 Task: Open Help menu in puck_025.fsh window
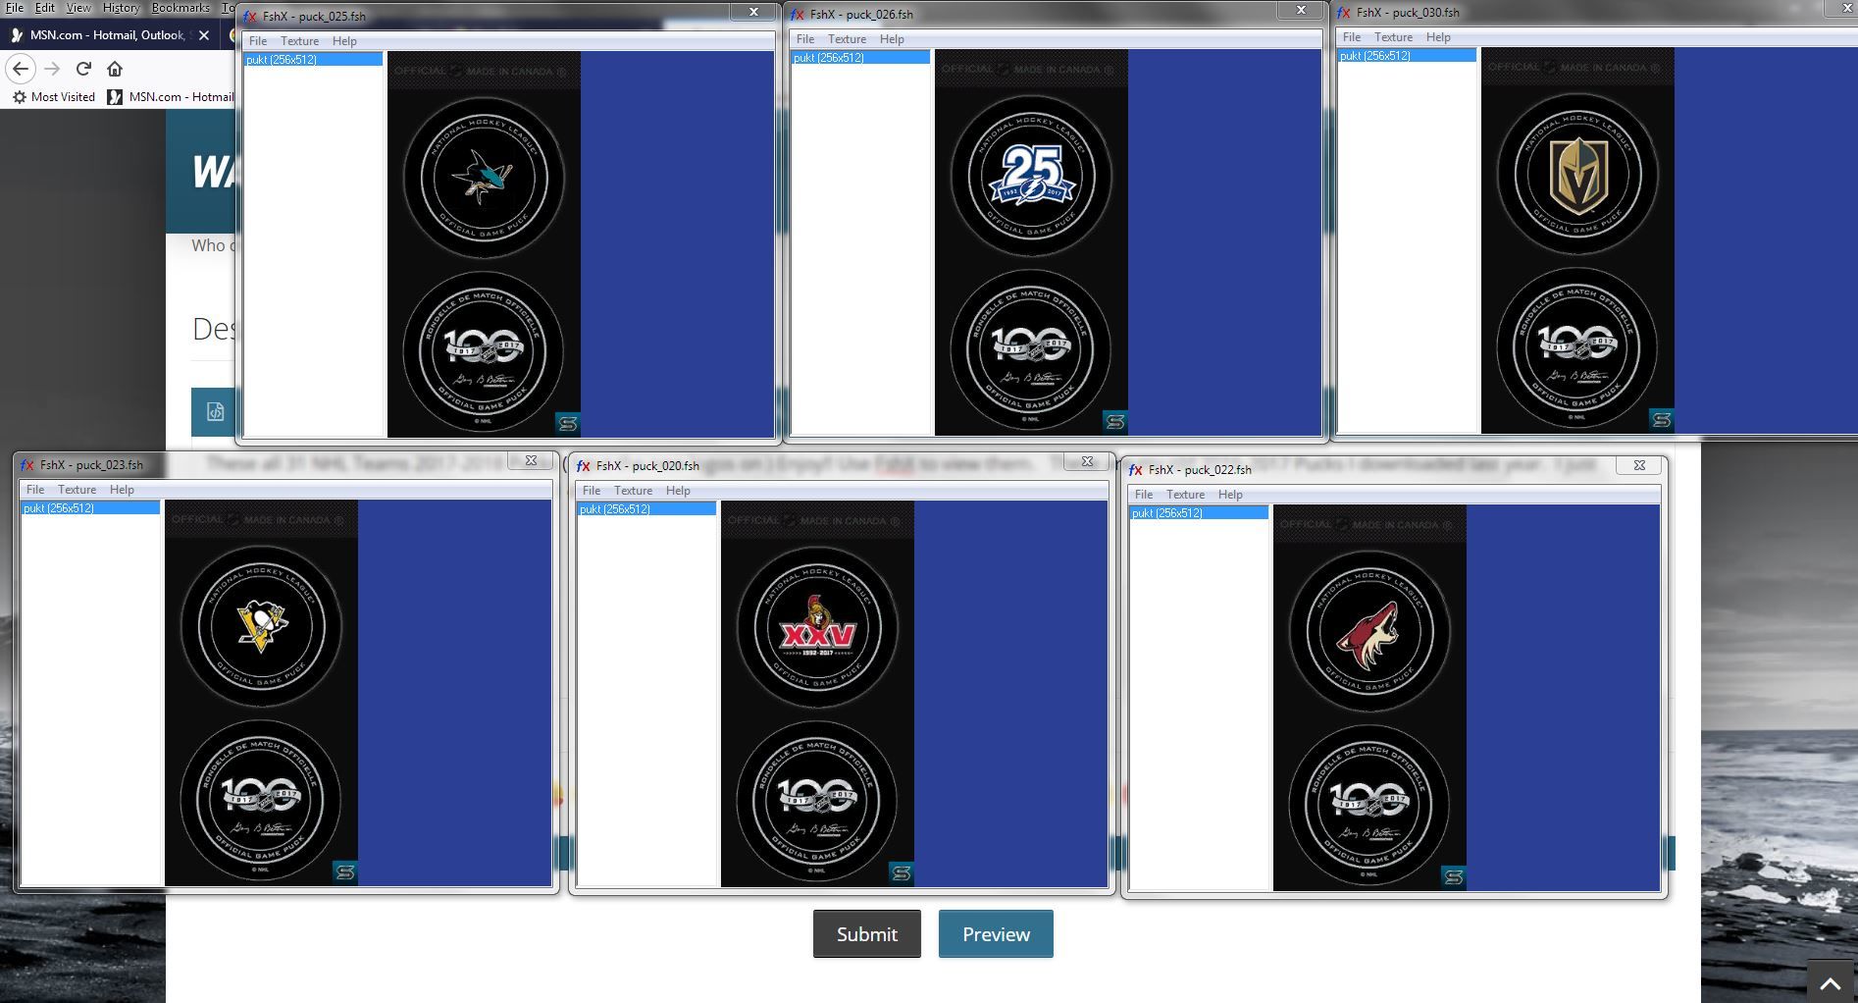(344, 41)
